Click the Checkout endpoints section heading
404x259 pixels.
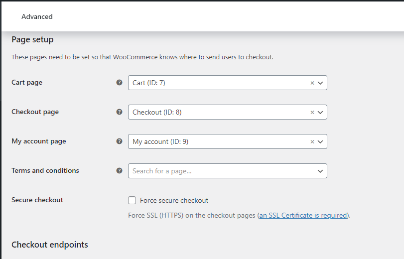pyautogui.click(x=50, y=245)
